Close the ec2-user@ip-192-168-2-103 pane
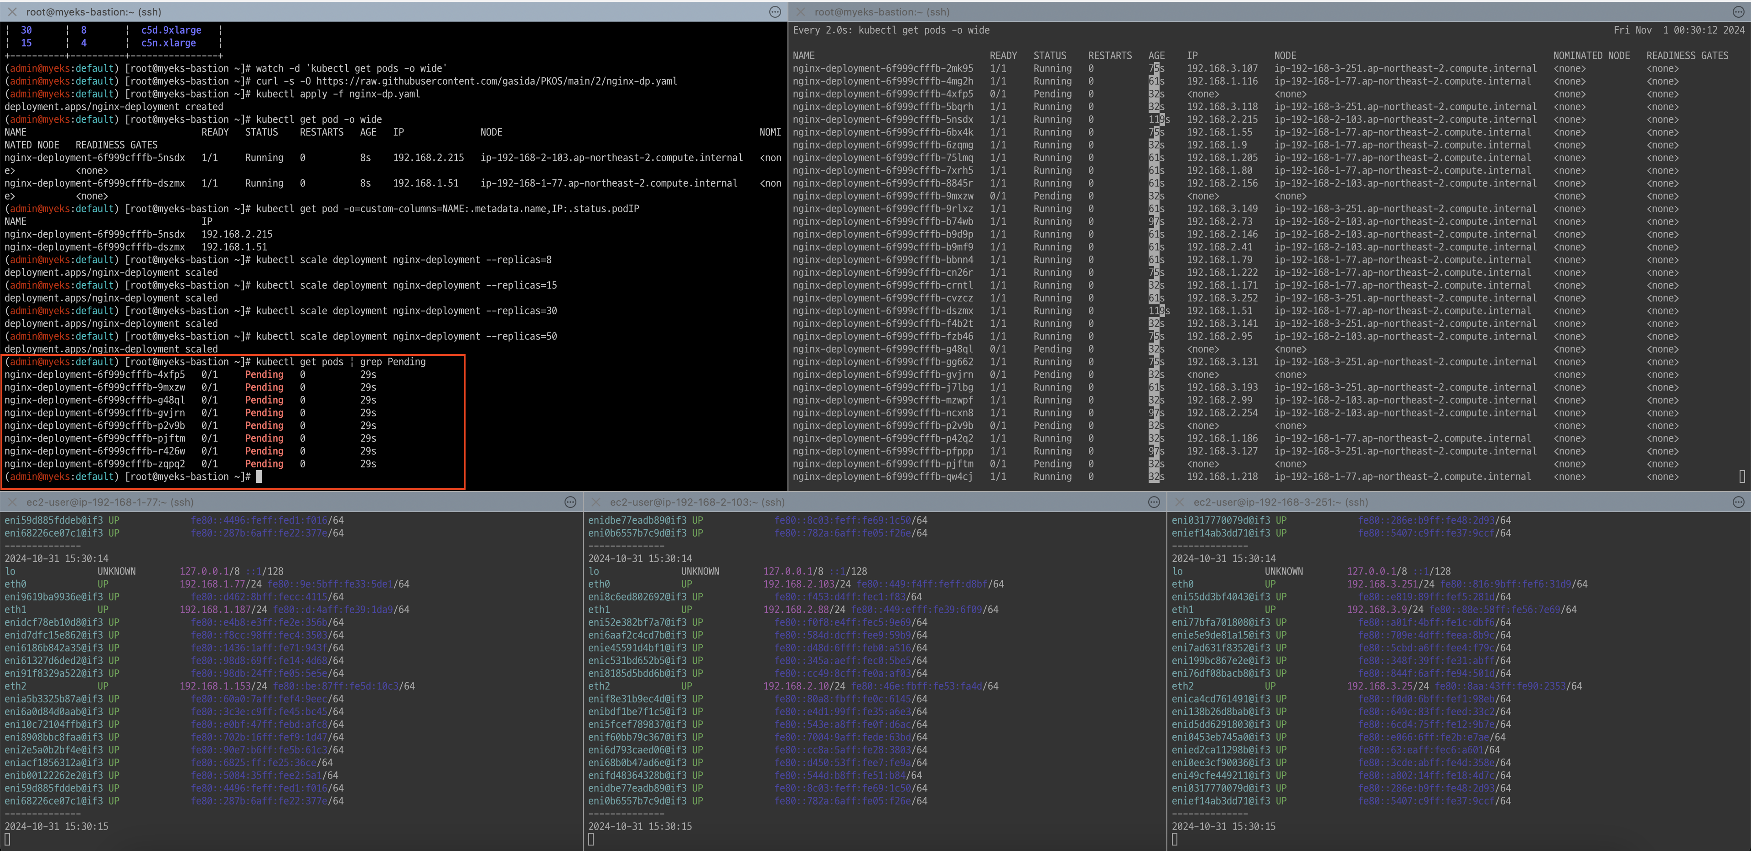Image resolution: width=1751 pixels, height=851 pixels. (596, 502)
